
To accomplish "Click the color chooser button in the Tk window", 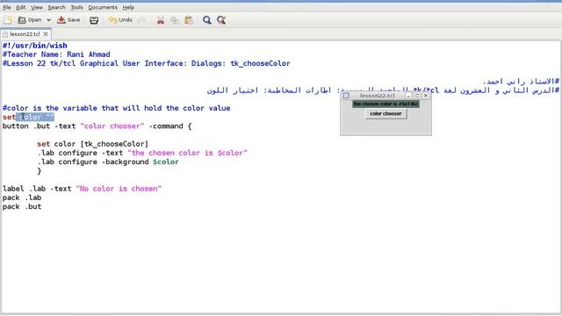I will coord(385,113).
